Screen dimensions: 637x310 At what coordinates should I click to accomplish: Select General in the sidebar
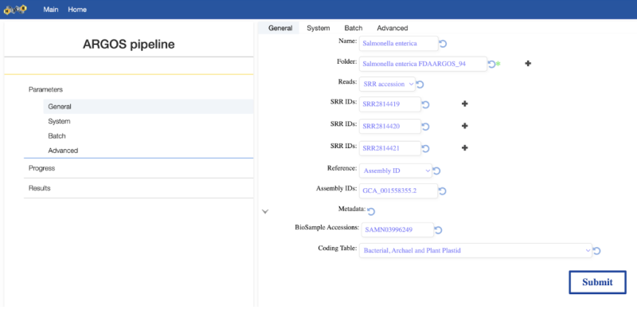click(x=148, y=107)
